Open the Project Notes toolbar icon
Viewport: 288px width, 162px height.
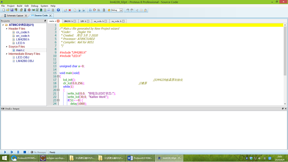click(53, 10)
